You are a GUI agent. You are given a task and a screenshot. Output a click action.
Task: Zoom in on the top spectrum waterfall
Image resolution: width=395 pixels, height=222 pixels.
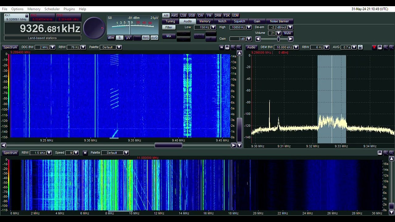point(233,47)
